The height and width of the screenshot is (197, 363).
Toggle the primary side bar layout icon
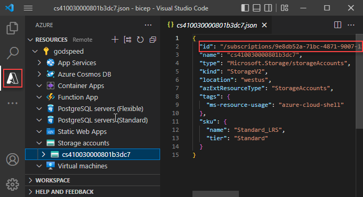click(245, 8)
